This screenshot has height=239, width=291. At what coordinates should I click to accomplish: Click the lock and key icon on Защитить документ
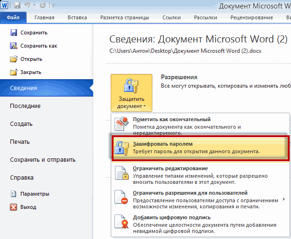click(131, 86)
